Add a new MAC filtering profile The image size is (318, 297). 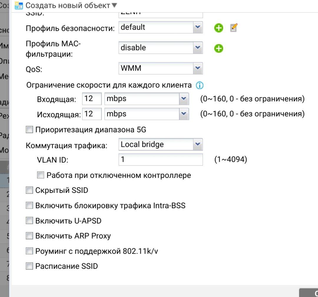pos(218,49)
